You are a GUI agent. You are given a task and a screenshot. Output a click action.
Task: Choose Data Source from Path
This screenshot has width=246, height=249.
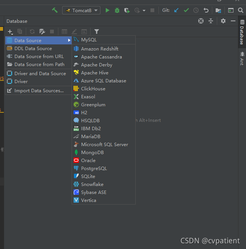coord(39,64)
